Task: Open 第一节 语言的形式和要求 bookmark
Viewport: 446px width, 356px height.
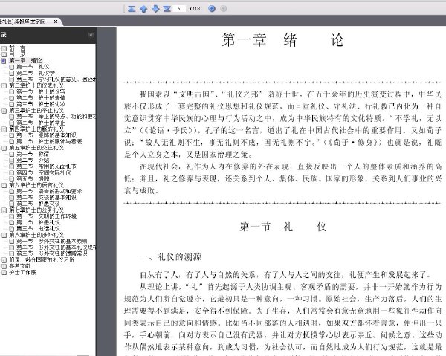Action: coord(49,191)
